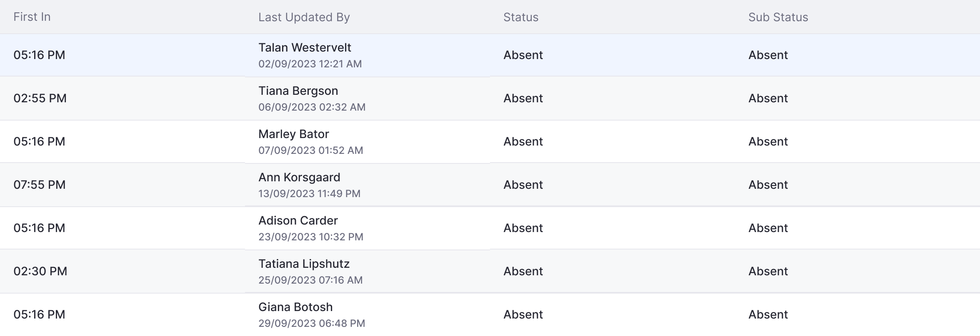Click the 02:55 PM First In time
The width and height of the screenshot is (980, 336).
point(40,99)
